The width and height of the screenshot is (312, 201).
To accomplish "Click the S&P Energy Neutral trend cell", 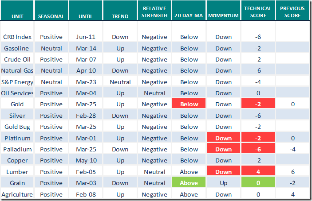I will [120, 82].
